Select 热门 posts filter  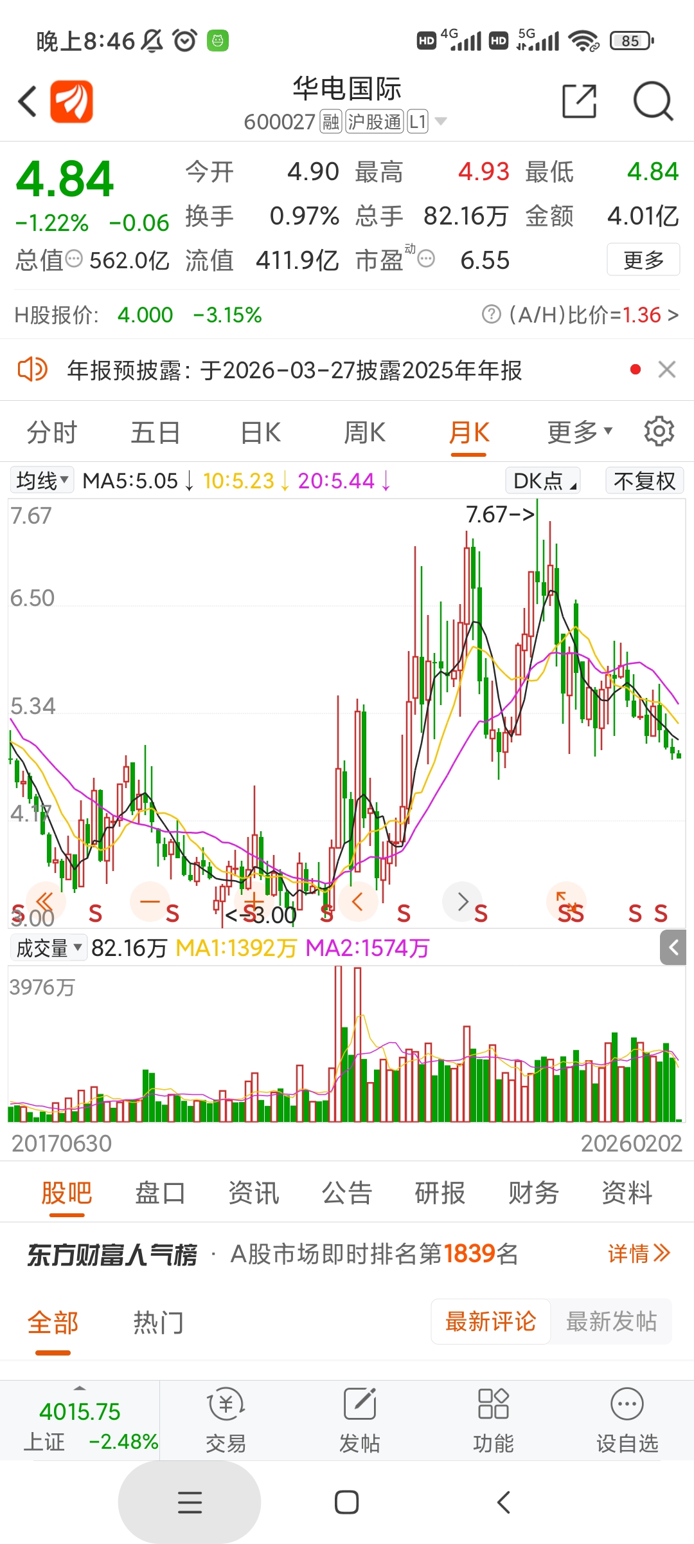[x=159, y=1323]
